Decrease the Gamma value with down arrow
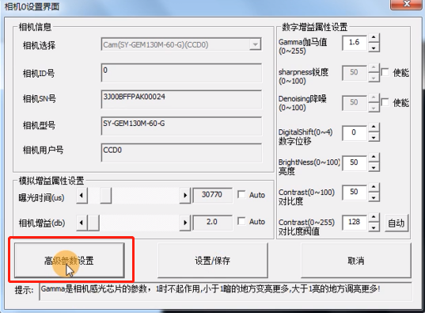This screenshot has height=313, width=425. pos(374,48)
